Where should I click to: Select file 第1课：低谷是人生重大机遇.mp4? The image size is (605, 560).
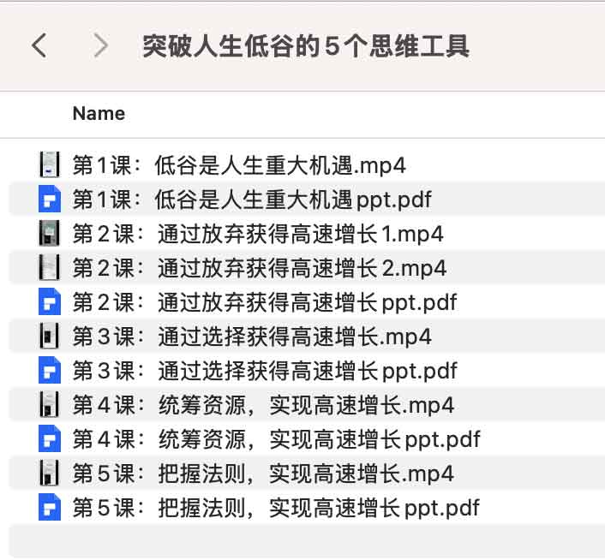pos(238,164)
